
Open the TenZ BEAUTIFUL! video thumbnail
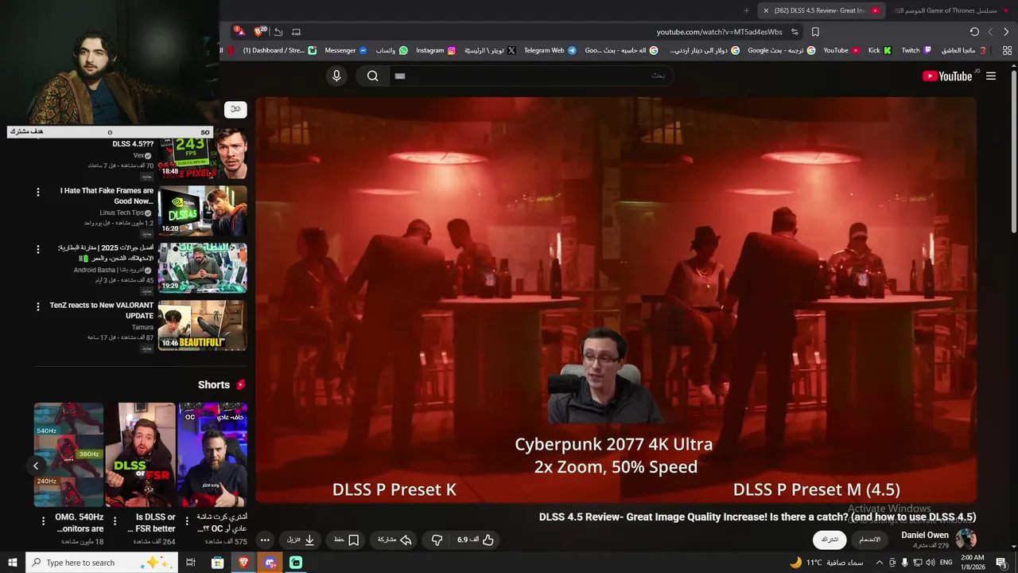(203, 325)
